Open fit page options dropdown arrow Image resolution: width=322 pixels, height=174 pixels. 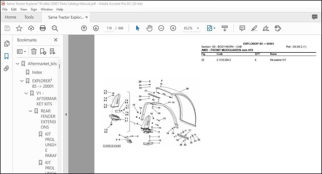pos(214,28)
